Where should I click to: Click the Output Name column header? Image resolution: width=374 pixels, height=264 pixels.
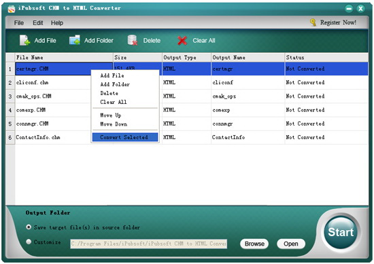click(x=248, y=58)
